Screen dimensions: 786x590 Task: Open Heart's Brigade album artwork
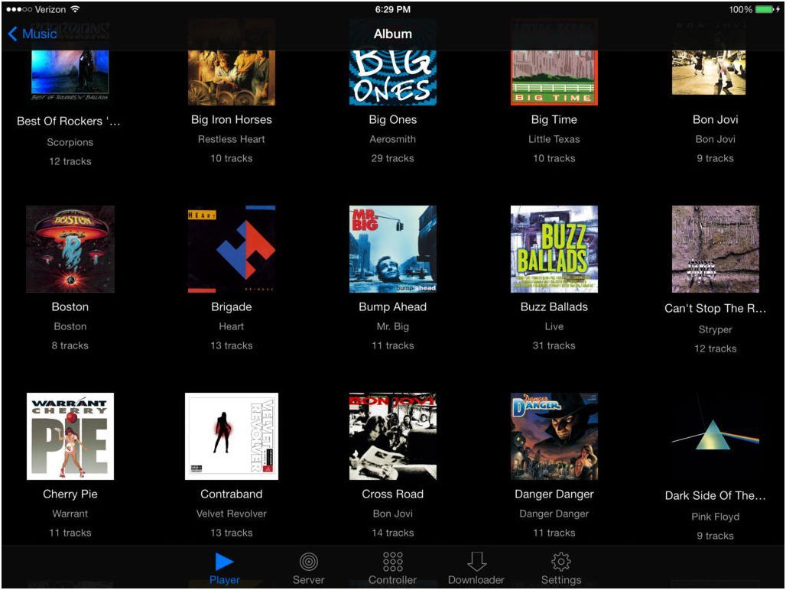click(232, 249)
